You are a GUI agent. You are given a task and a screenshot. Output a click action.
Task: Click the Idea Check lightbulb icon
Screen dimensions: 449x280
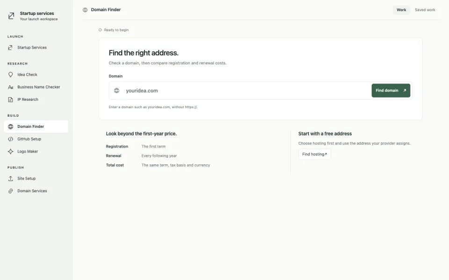click(11, 75)
